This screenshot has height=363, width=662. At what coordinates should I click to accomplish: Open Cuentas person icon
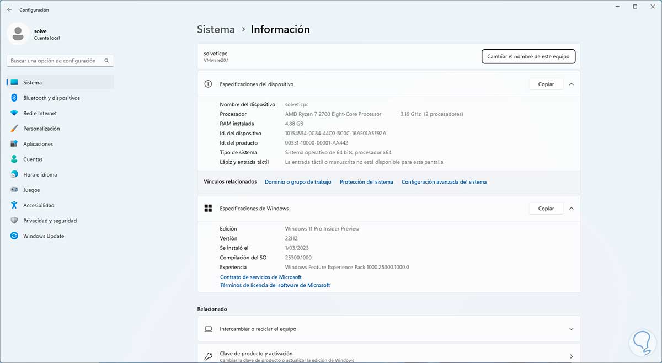click(14, 159)
